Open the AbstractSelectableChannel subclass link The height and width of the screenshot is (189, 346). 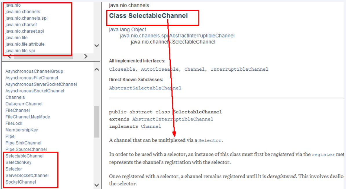point(145,88)
